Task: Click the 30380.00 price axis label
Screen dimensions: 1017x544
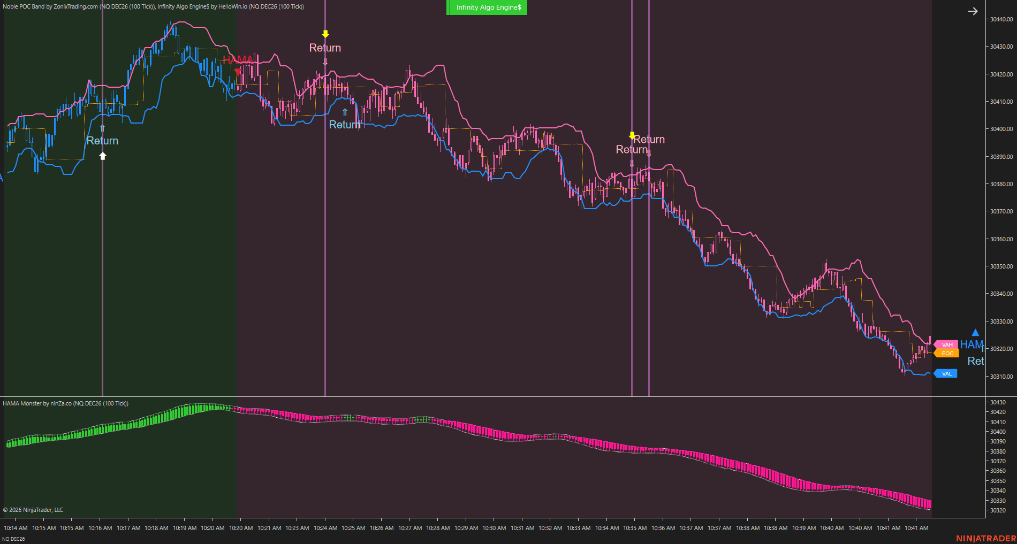Action: click(1001, 184)
